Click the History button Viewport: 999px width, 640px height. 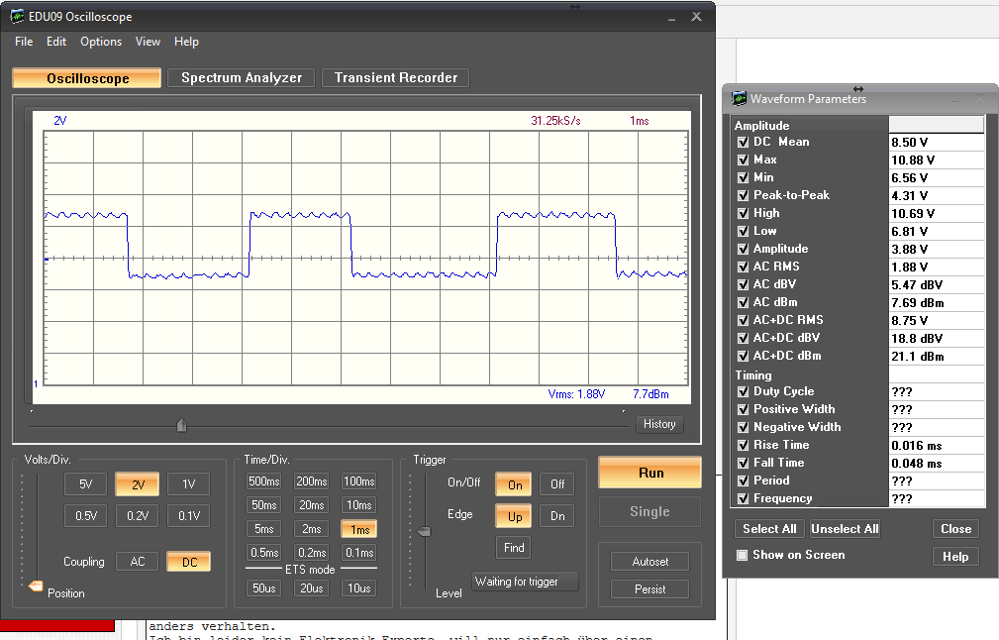(658, 424)
